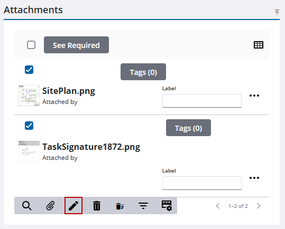
Task: Click the trash delete icon
Action: pos(97,206)
